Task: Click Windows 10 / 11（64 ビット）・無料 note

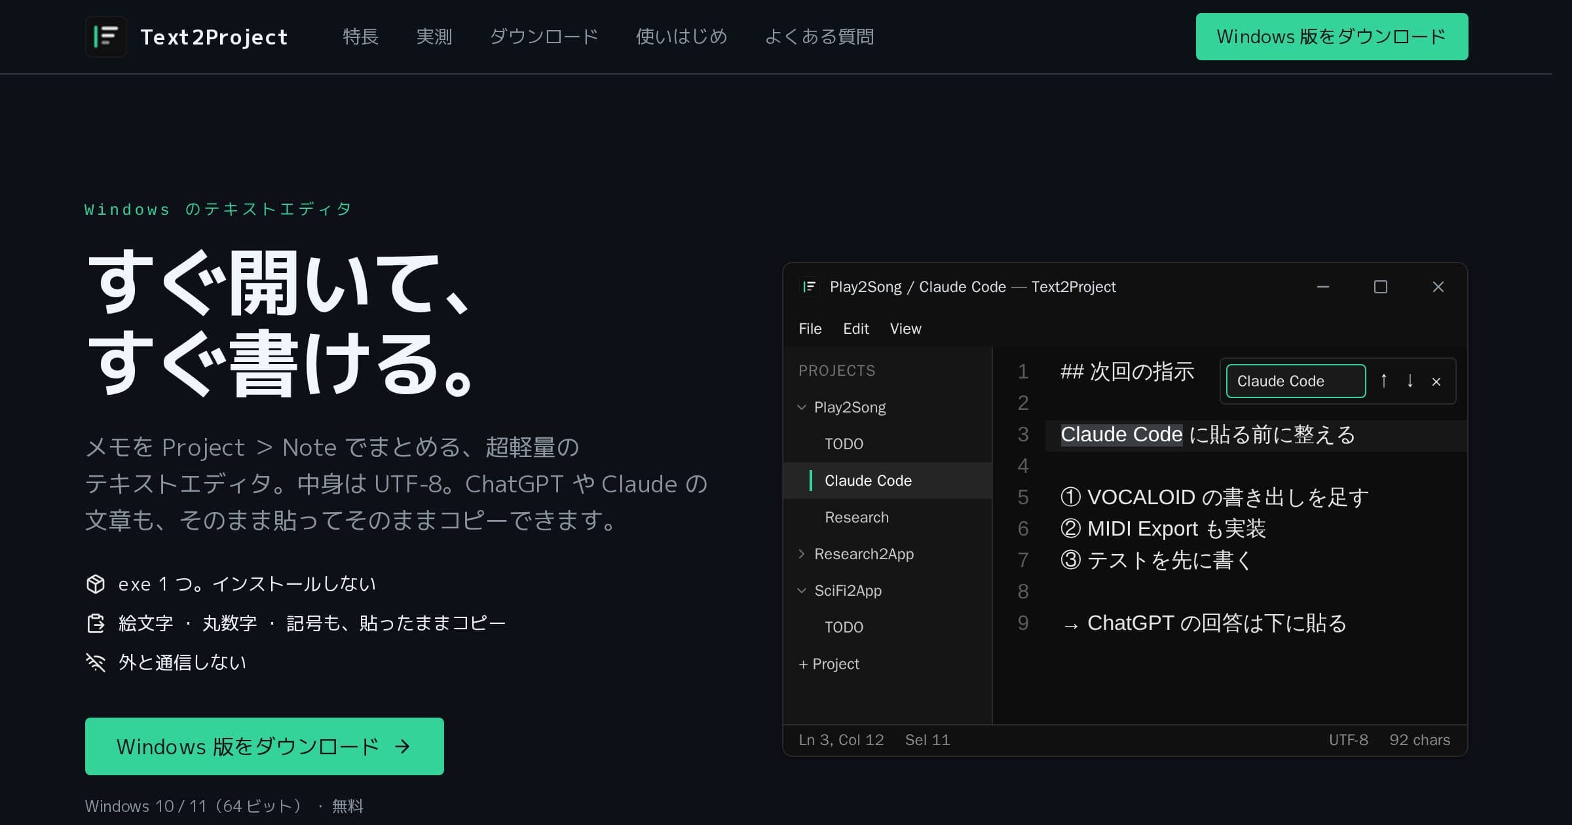Action: [x=224, y=806]
